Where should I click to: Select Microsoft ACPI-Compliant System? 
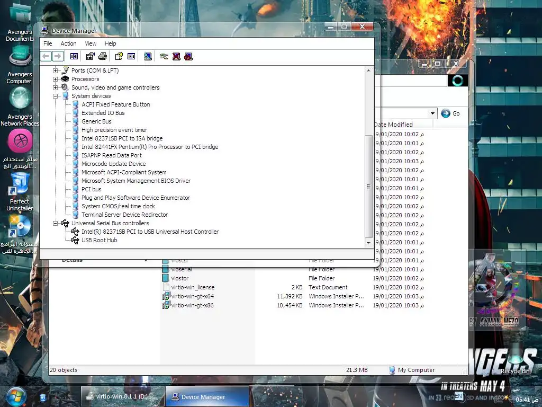(124, 172)
